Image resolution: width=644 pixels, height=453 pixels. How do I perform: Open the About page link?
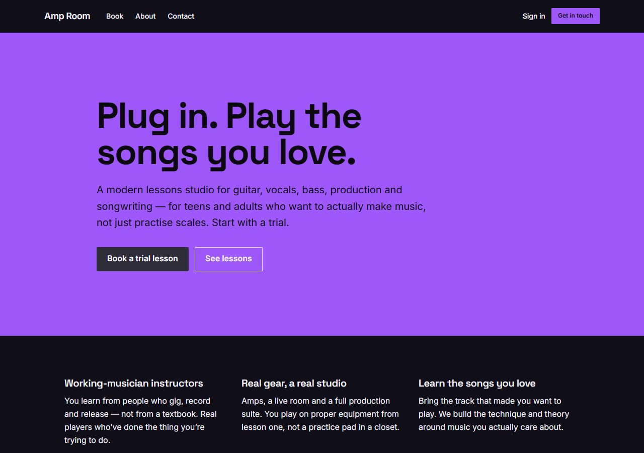145,16
